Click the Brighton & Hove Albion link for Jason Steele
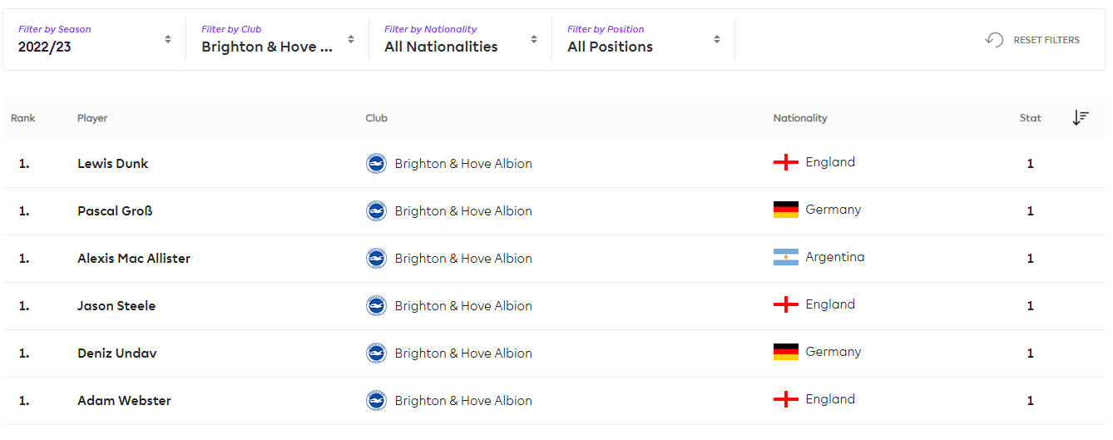Screen dimensions: 1113x440 (463, 306)
